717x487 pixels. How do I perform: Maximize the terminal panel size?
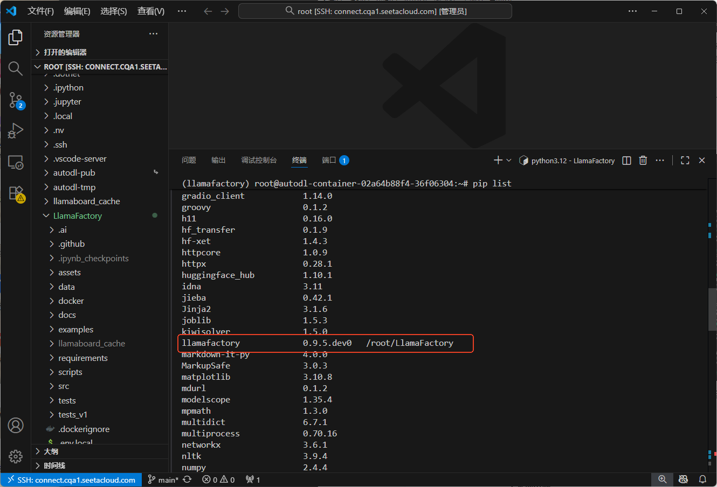click(685, 161)
